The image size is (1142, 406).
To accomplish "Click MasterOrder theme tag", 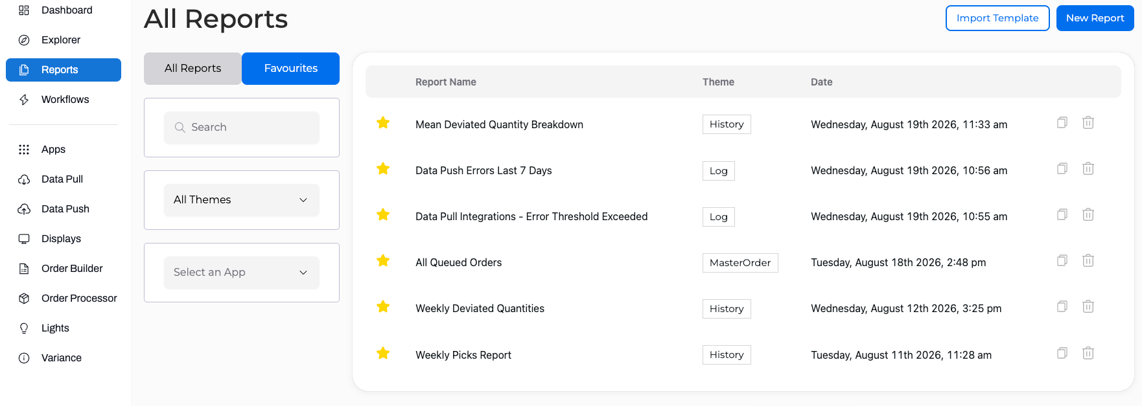I will 740,263.
